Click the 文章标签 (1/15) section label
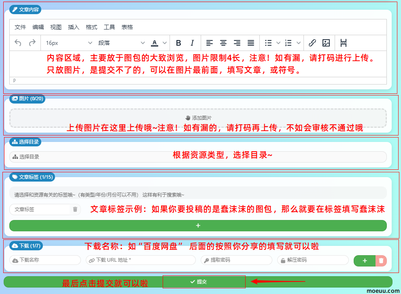 32,177
